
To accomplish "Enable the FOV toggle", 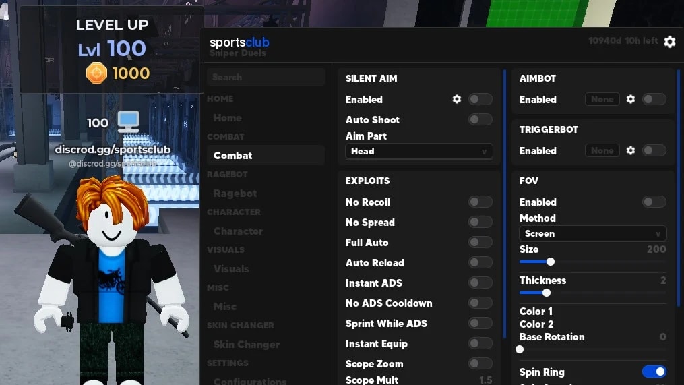I will coord(654,202).
